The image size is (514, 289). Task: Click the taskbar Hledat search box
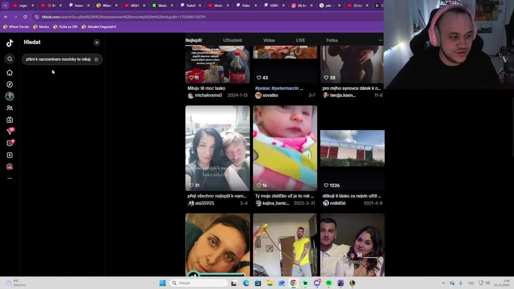198,283
